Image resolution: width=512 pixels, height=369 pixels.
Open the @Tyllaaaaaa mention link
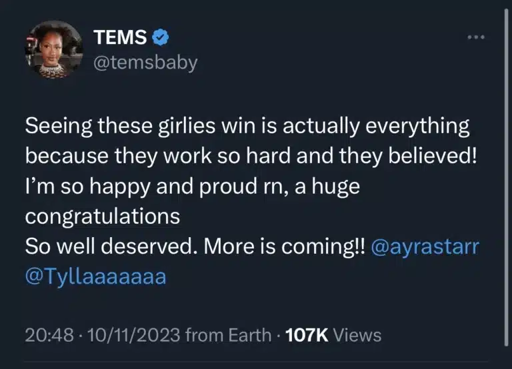95,276
